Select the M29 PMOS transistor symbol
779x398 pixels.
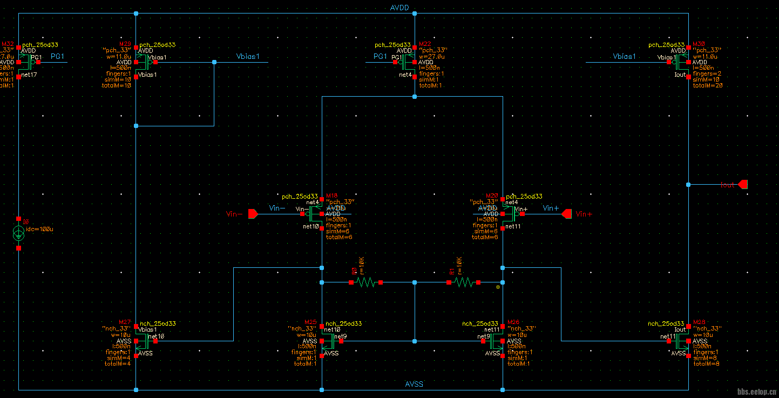click(143, 62)
